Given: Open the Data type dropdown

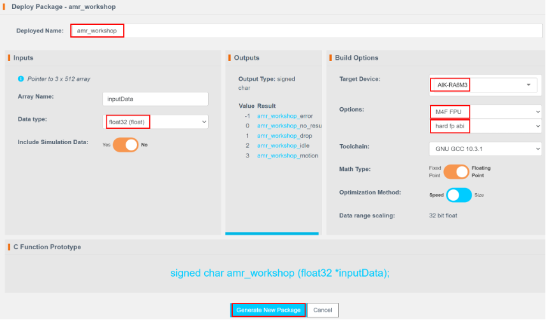Looking at the screenshot, I should (155, 121).
